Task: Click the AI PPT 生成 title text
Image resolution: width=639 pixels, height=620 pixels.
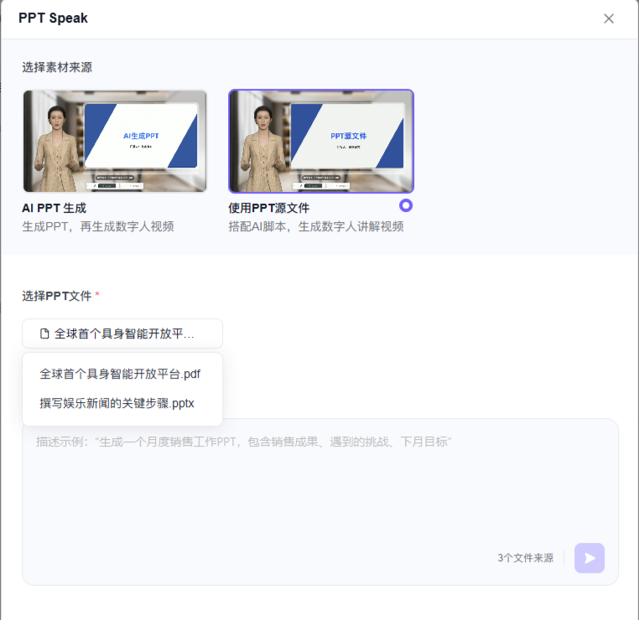Action: coord(55,208)
